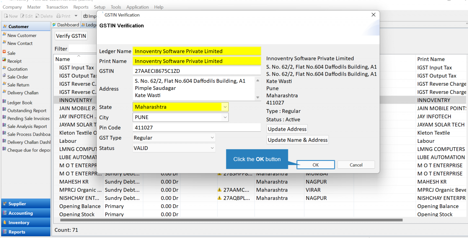Open Sale Return in the sidebar
The height and width of the screenshot is (238, 468).
[18, 85]
